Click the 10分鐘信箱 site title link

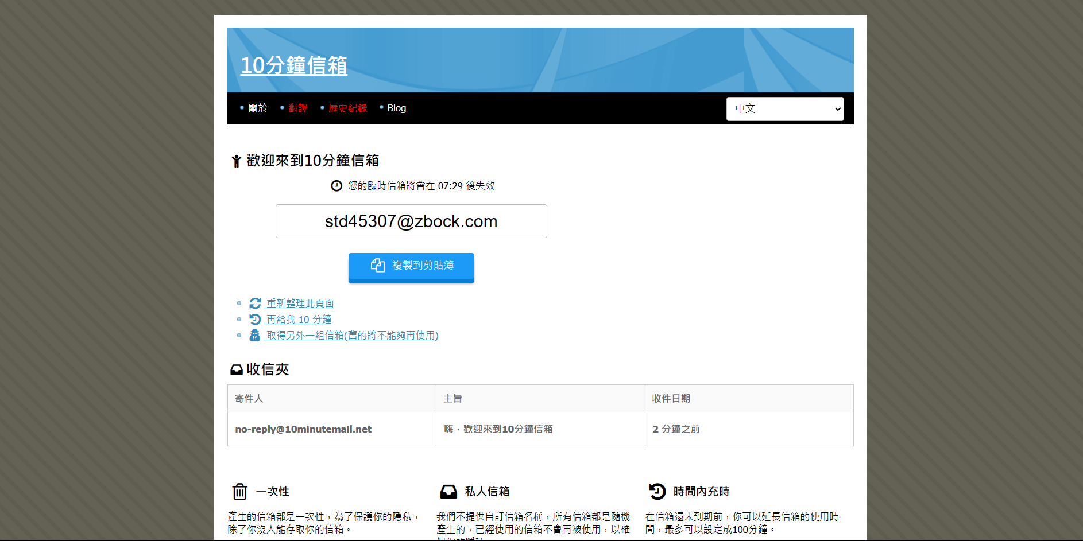pos(293,65)
